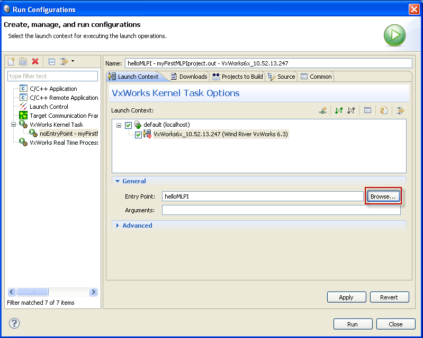
Task: Close the Run Configurations dialog window
Action: [414, 9]
